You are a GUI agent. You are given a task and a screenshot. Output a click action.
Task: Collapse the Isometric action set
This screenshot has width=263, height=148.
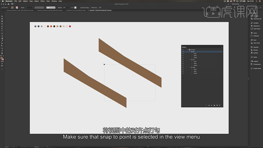tap(187, 50)
